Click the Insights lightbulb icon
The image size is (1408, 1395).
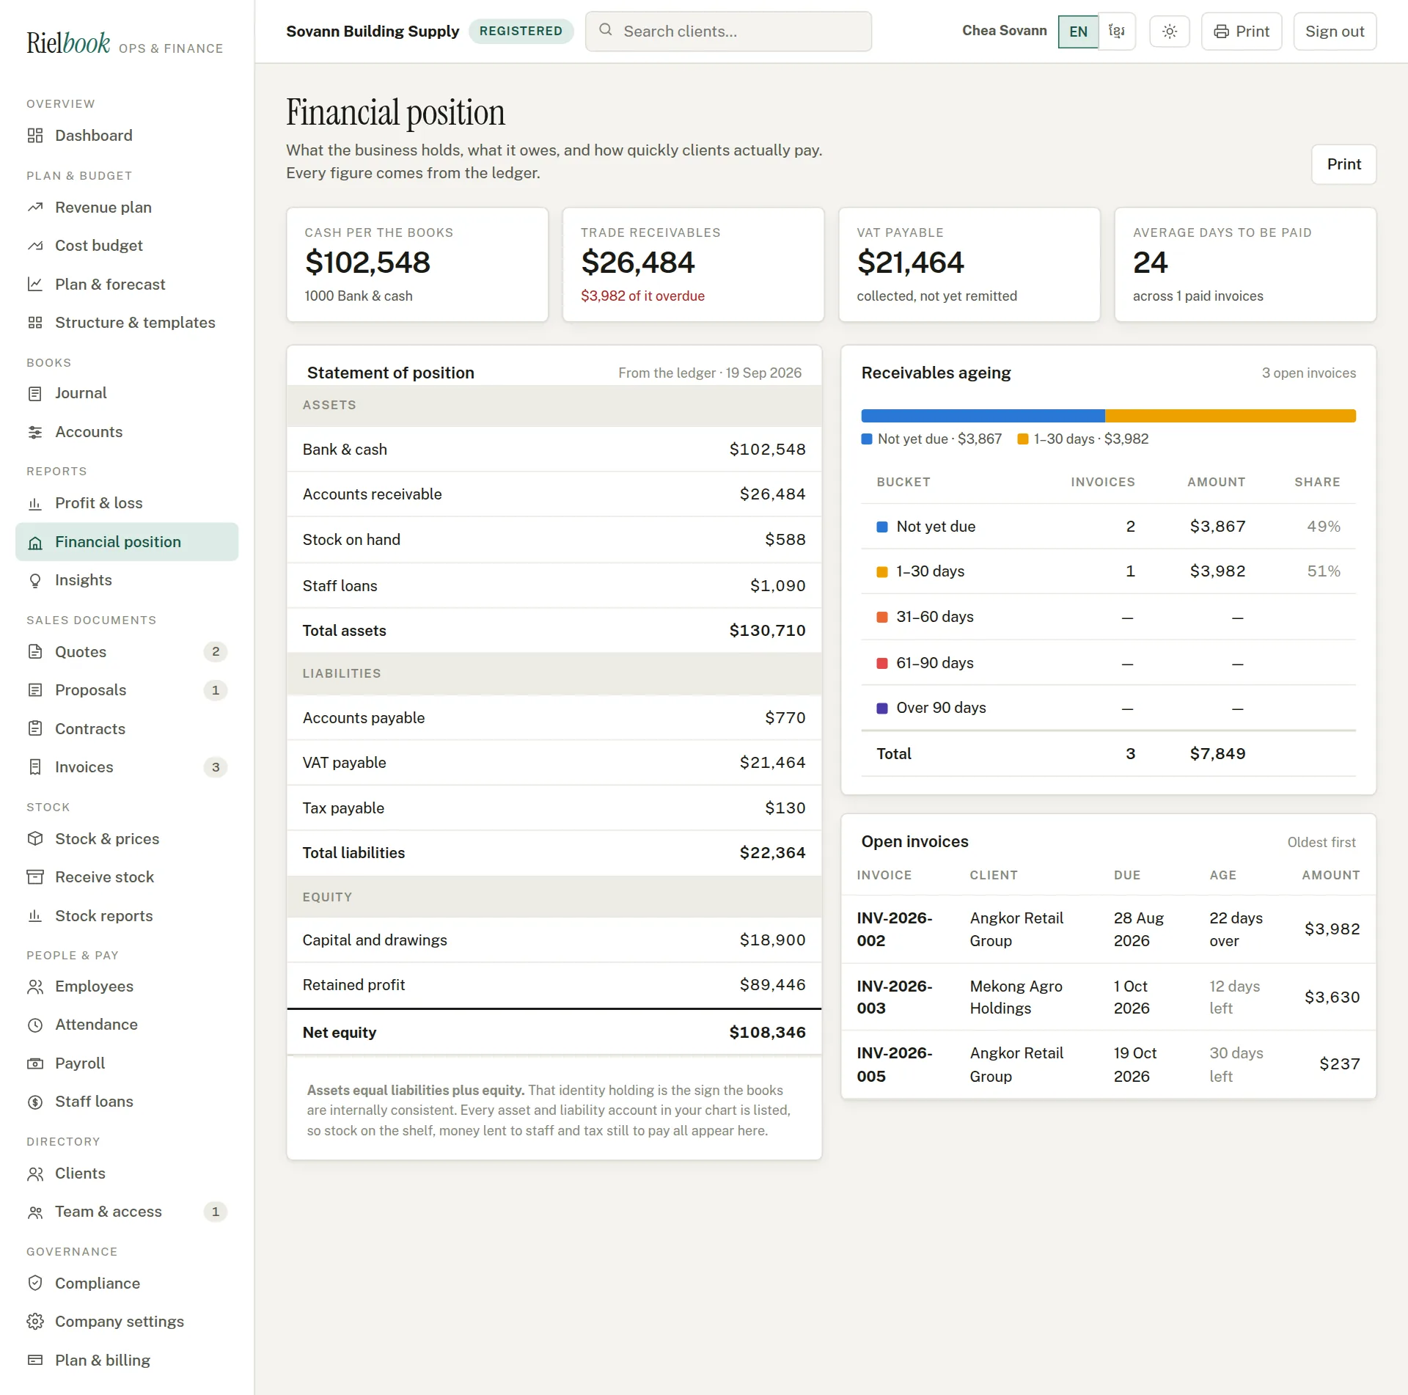pyautogui.click(x=35, y=580)
